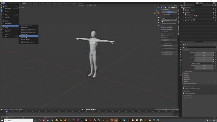Screen dimensions: 217x122
Task: Lock Rotation X with the padlock icon
Action: click(214, 58)
